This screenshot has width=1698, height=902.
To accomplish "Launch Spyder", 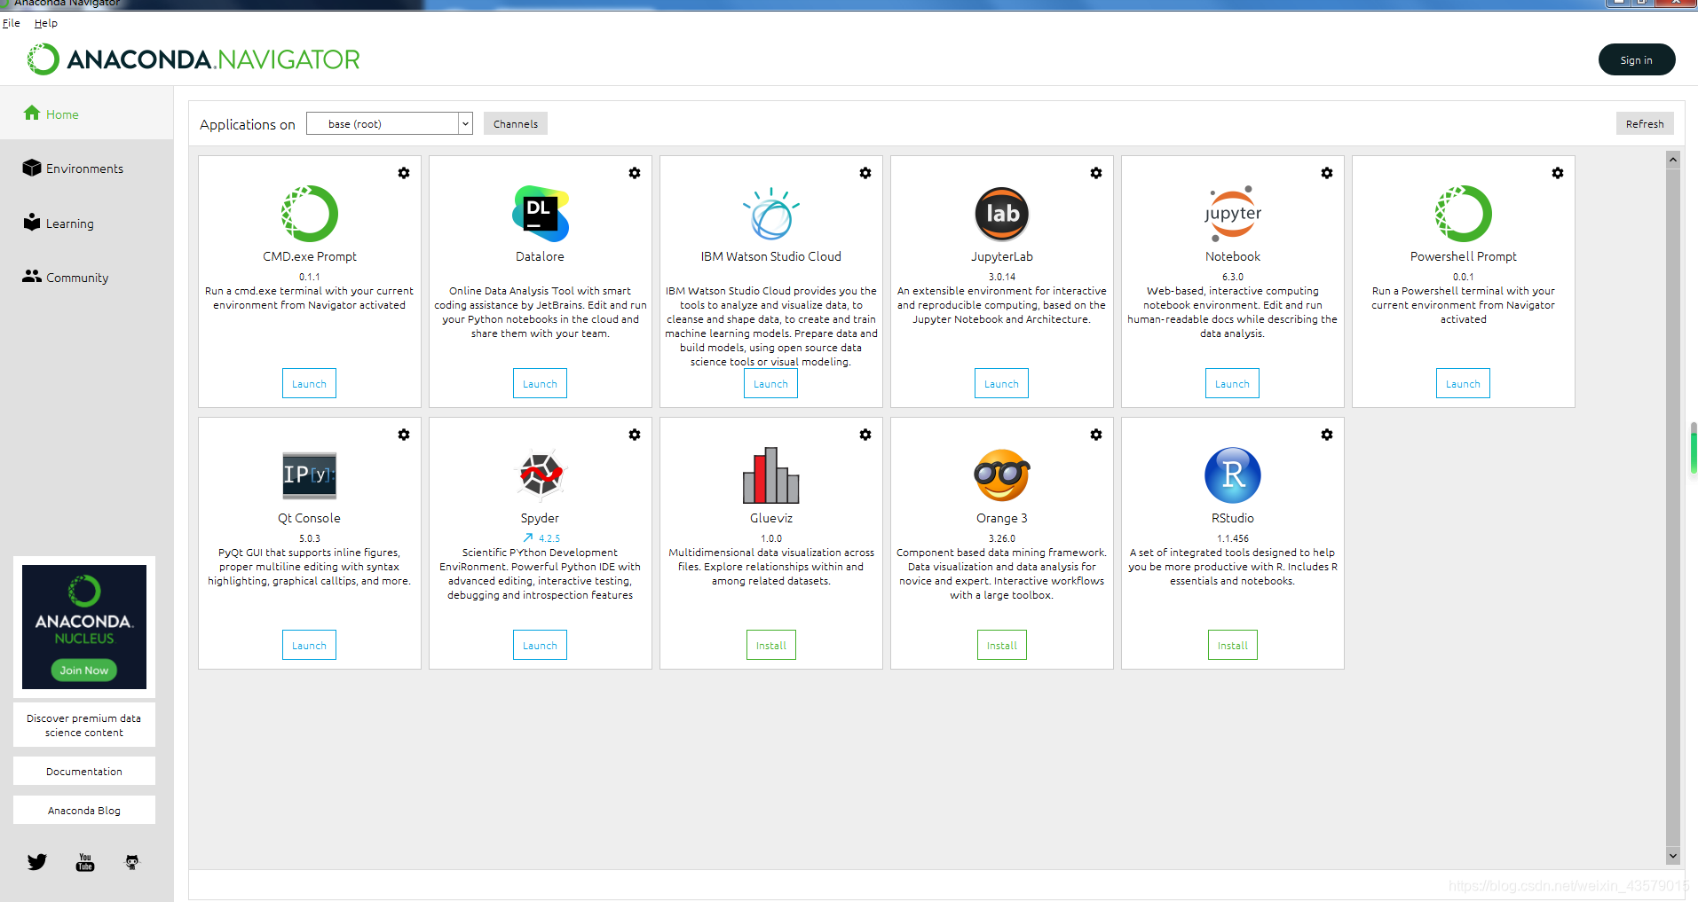I will coord(541,646).
